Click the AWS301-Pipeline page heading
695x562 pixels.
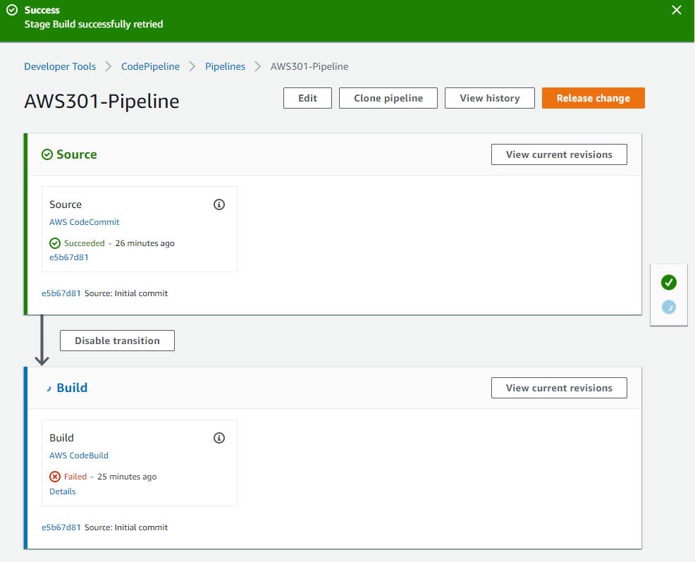click(x=102, y=101)
